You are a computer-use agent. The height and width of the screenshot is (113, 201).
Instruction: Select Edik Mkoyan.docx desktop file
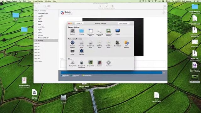(157, 97)
